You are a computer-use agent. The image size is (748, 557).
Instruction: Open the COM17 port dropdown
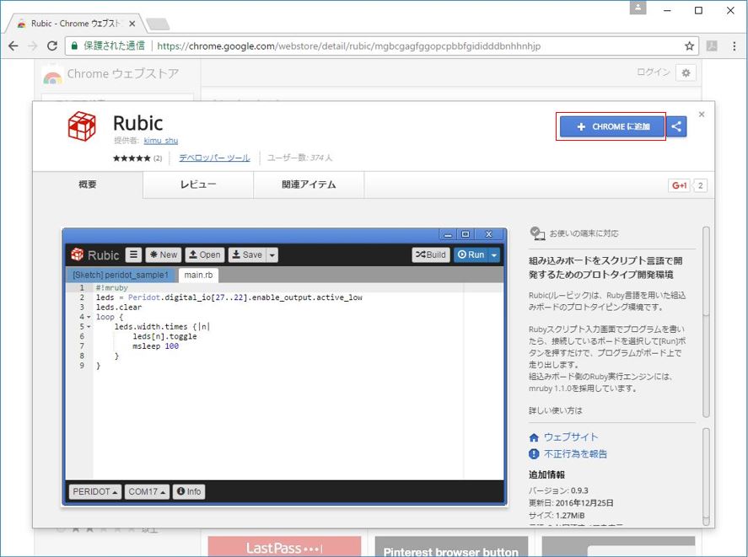[147, 491]
